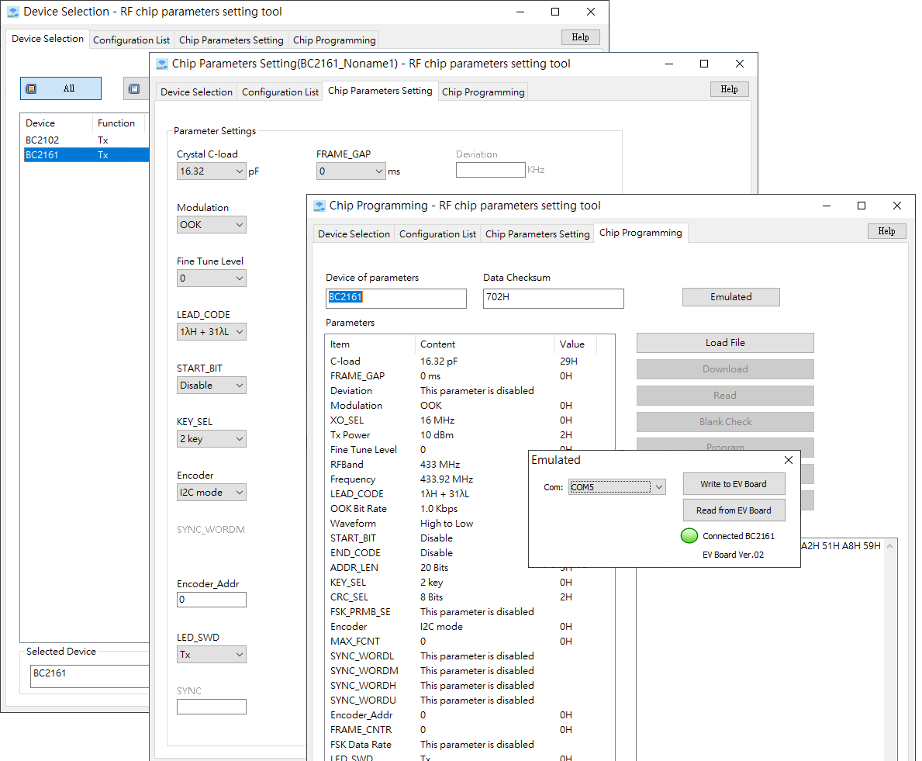
Task: Close the Emulated dialog
Action: [x=789, y=460]
